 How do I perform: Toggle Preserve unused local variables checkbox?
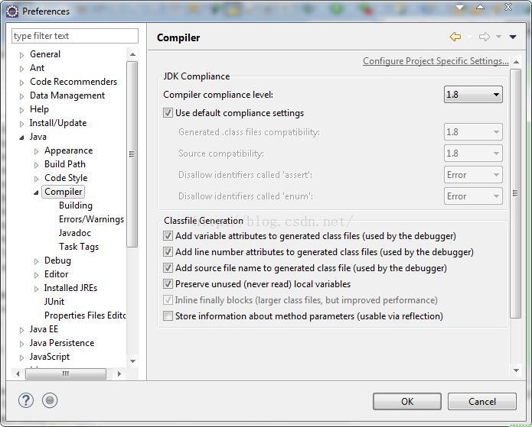168,283
